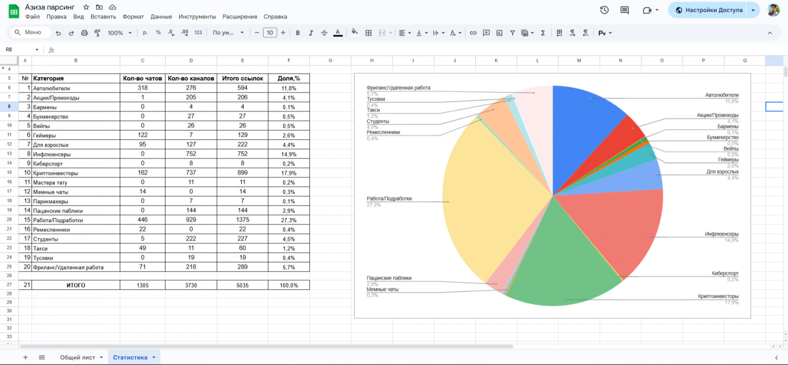Activate the paint format tool
Image resolution: width=788 pixels, height=365 pixels.
97,33
